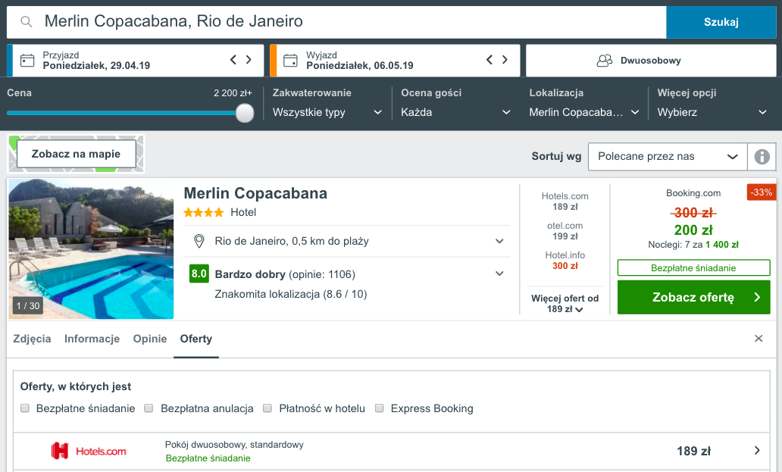Go to previous arrival day arrow
The image size is (782, 472).
click(233, 60)
